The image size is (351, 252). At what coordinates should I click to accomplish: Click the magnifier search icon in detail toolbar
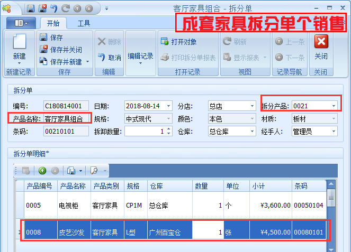pyautogui.click(x=94, y=171)
